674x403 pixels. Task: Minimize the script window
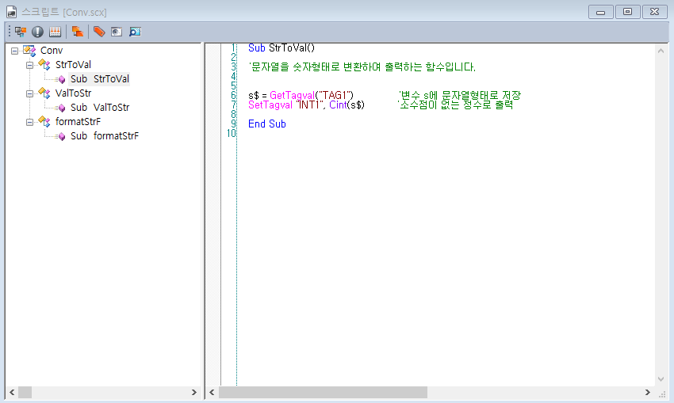601,12
